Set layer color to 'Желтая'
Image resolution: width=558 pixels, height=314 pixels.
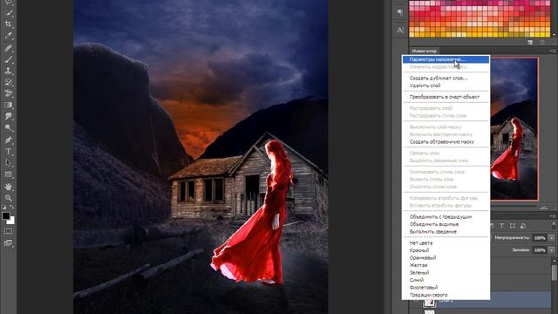coord(446,265)
